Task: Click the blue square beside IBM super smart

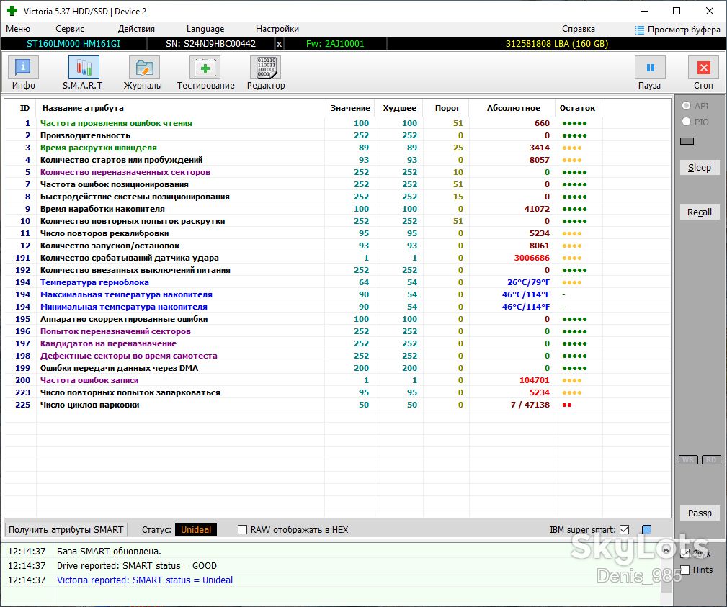Action: tap(646, 530)
